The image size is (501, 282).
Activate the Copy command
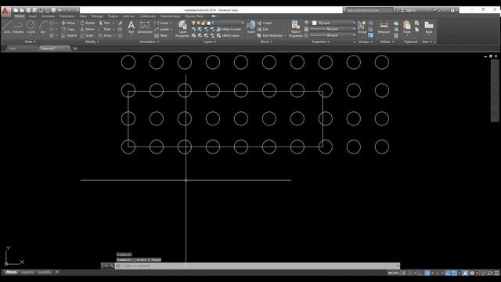(68, 29)
